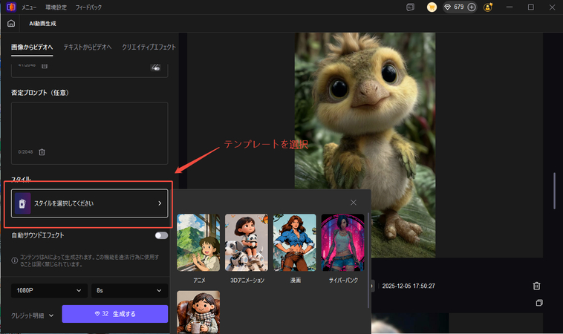Delete the generated video dated 2025-12-05
The height and width of the screenshot is (334, 563).
(536, 286)
